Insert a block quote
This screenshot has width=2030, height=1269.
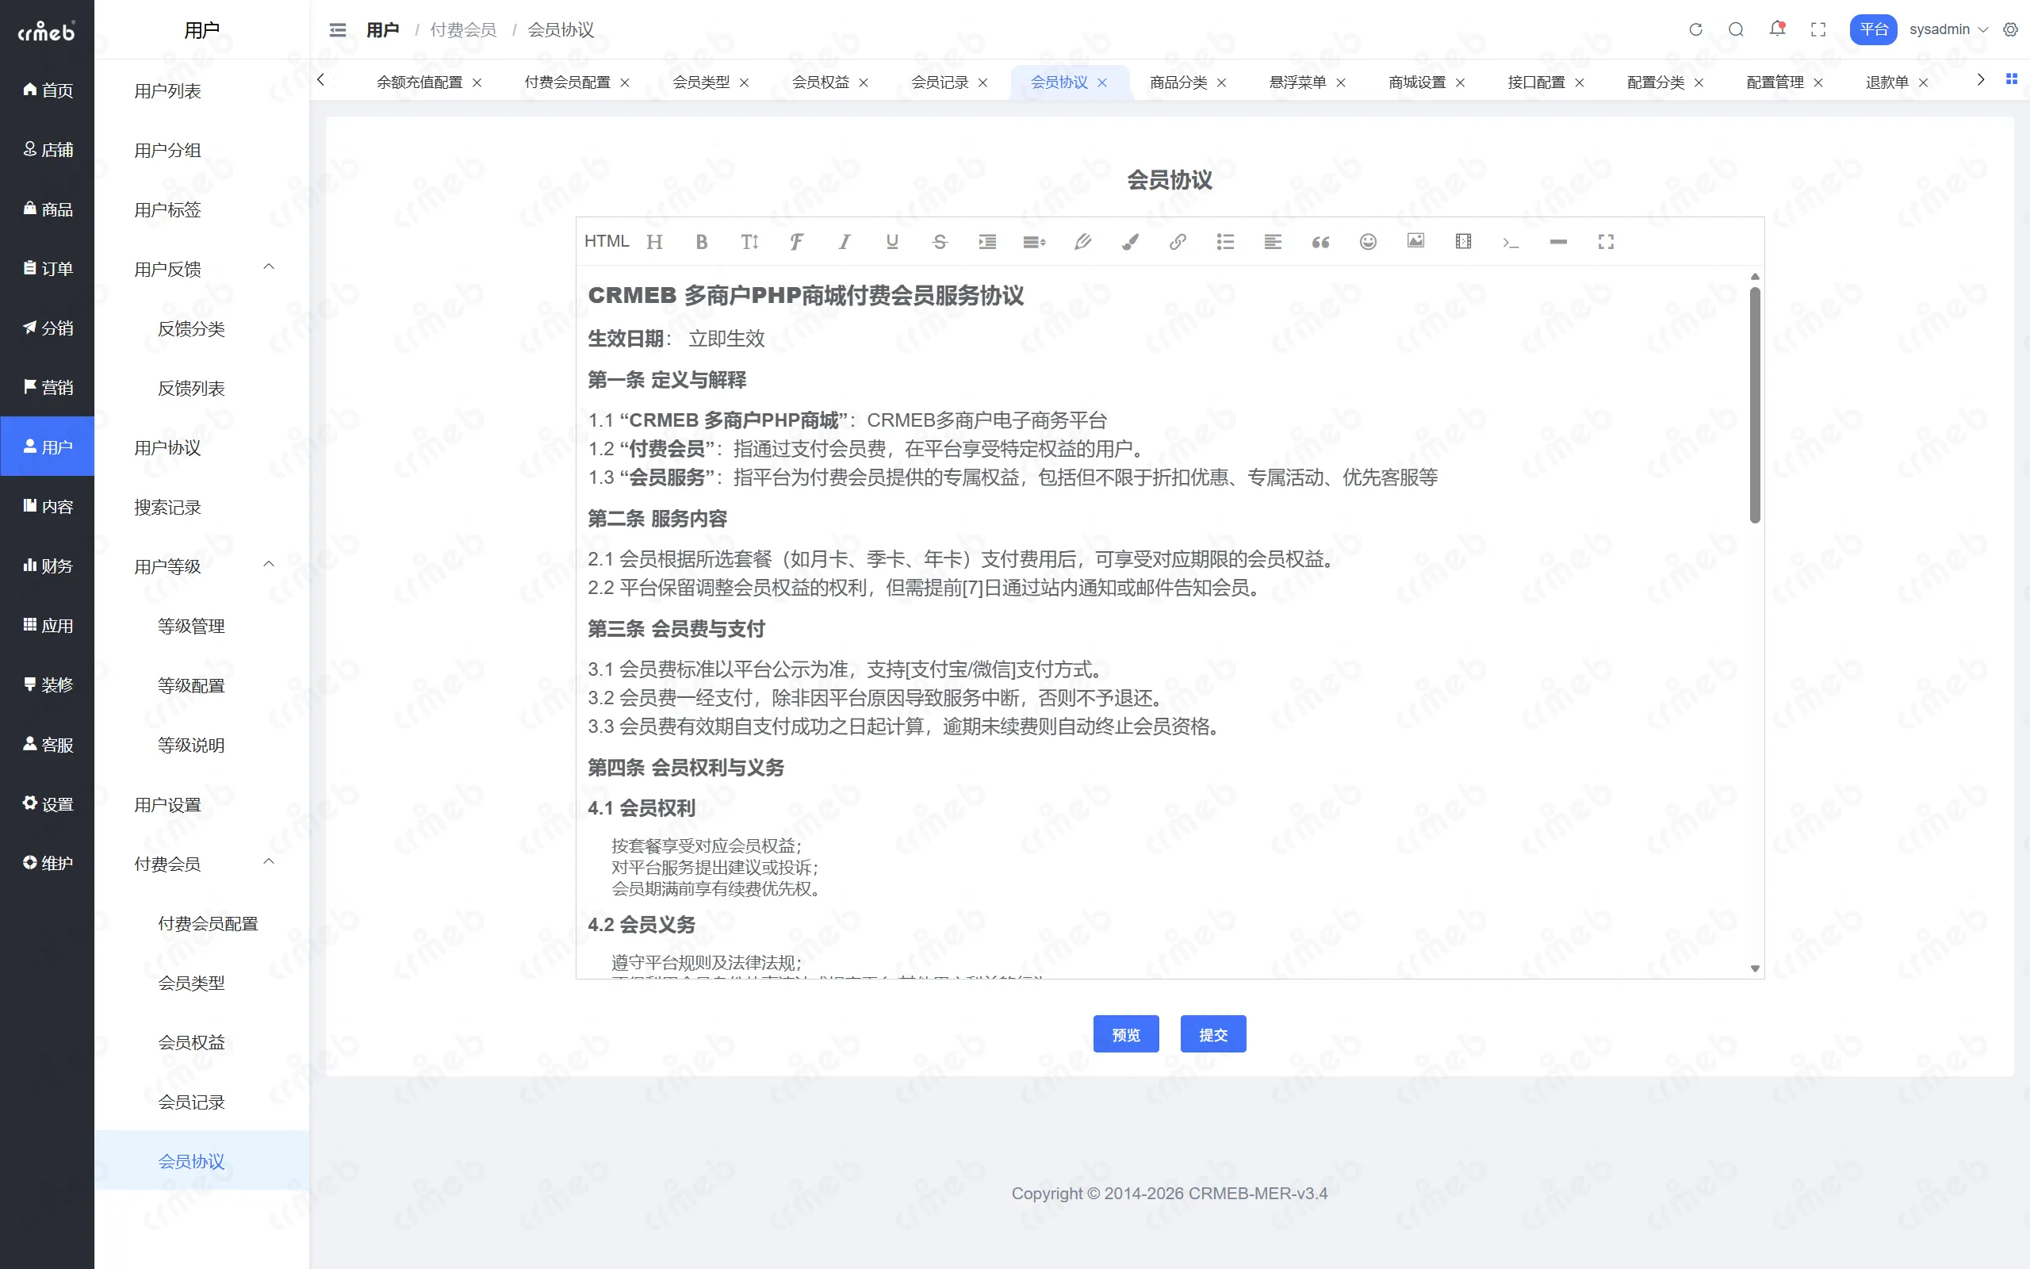click(1320, 243)
